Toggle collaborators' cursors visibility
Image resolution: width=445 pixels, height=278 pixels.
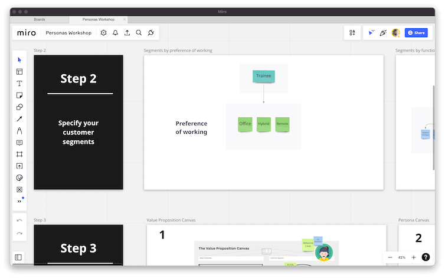pyautogui.click(x=371, y=33)
